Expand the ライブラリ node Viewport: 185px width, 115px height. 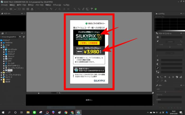[1, 73]
